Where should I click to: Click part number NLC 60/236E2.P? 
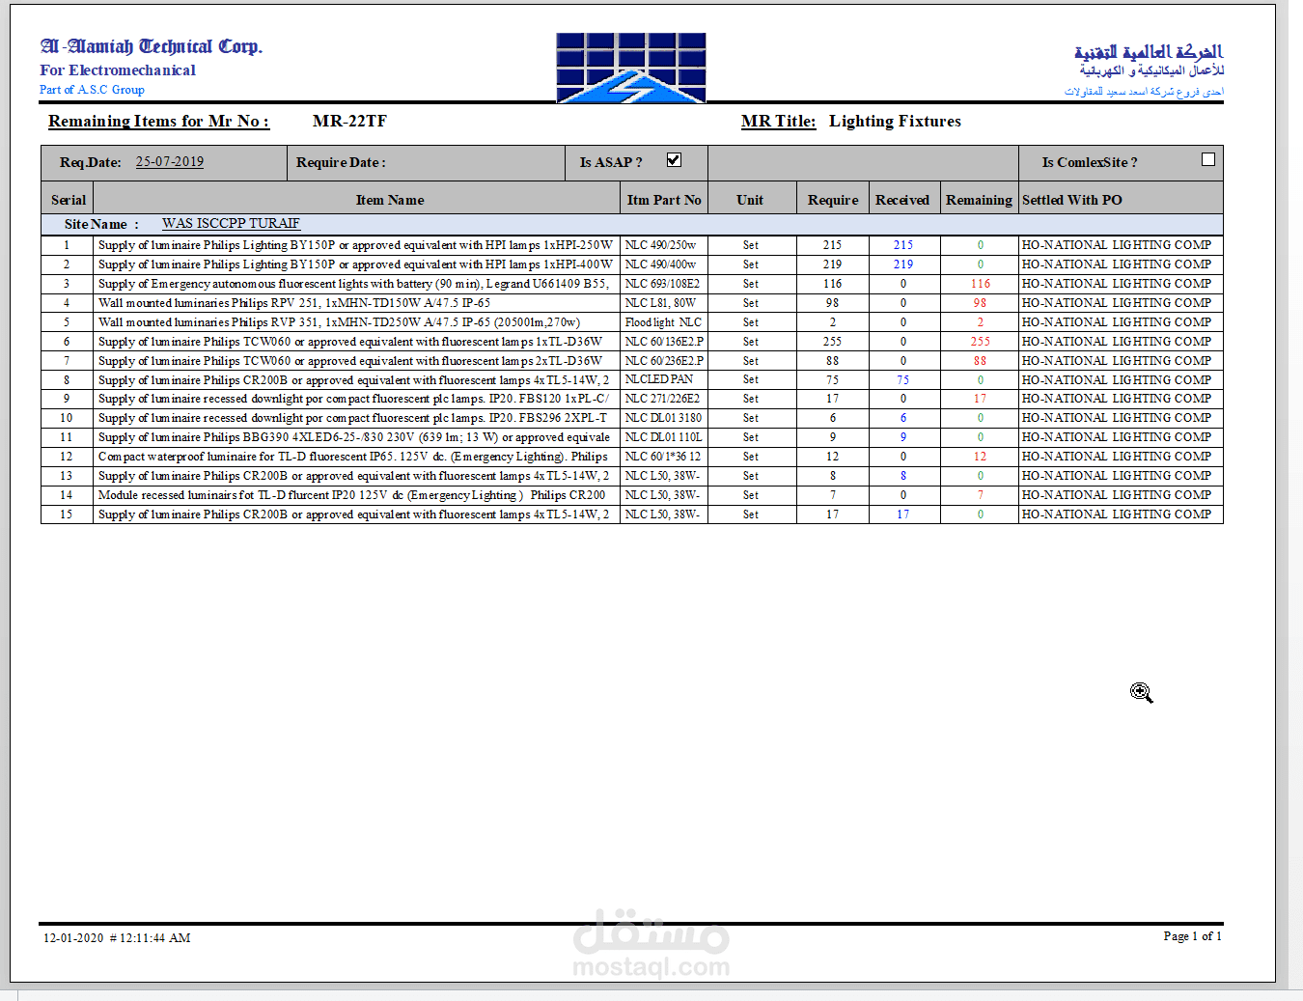664,361
